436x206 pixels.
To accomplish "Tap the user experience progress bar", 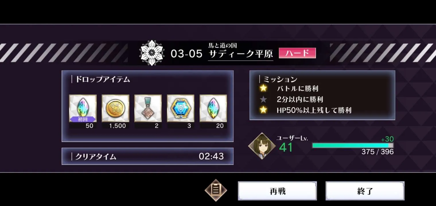I will [x=353, y=145].
